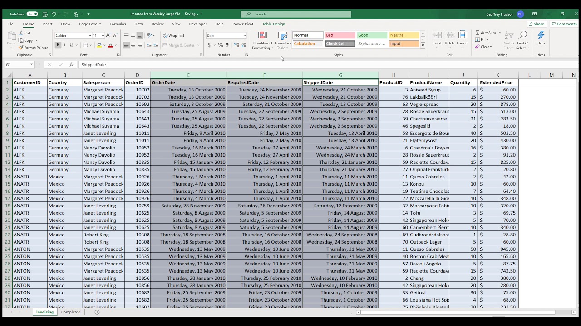581x326 pixels.
Task: Click the Search box in title bar
Action: [x=295, y=14]
